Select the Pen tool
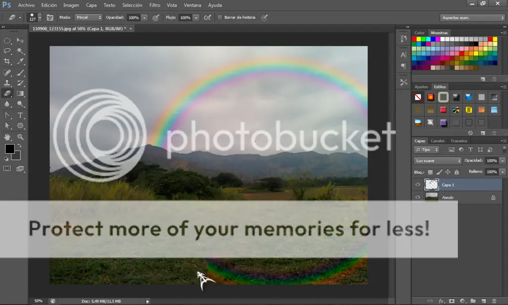Viewport: 508px width, 305px height. (7, 115)
